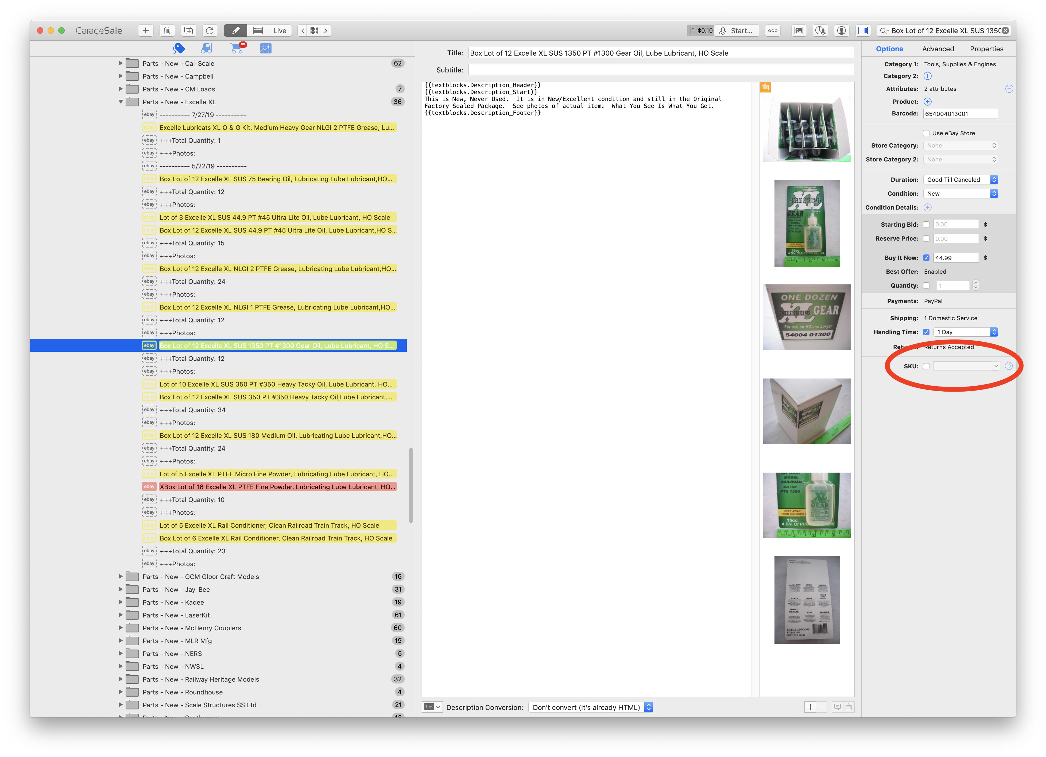Click the refresh arrow toolbar icon
The width and height of the screenshot is (1046, 757).
pyautogui.click(x=209, y=30)
